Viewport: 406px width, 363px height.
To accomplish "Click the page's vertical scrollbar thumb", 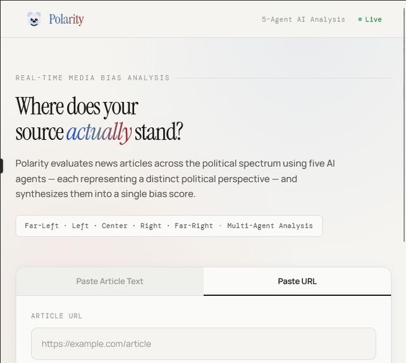I will coord(405,125).
